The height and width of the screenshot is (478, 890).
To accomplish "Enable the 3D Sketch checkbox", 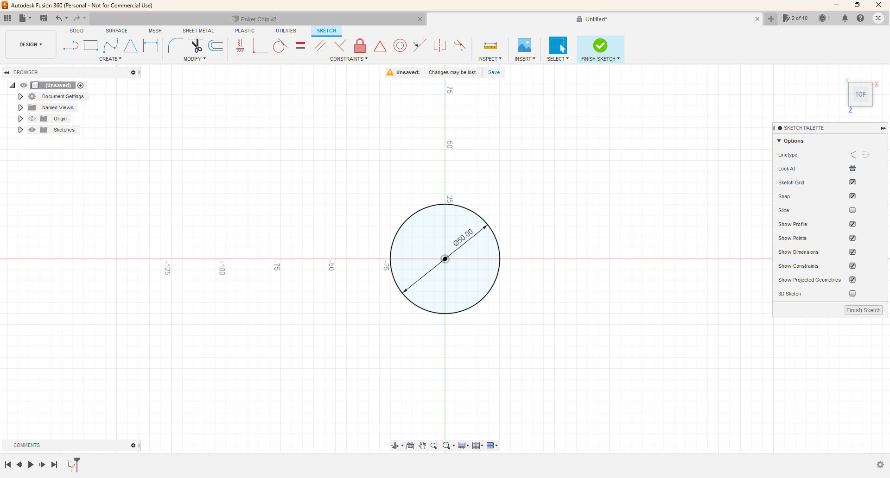I will click(852, 294).
